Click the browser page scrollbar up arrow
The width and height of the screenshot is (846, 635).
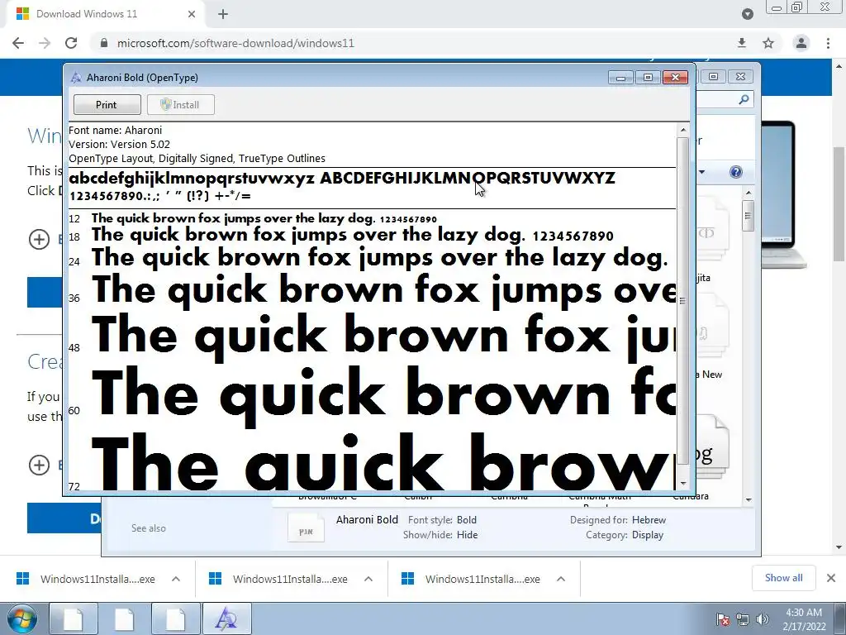[839, 66]
